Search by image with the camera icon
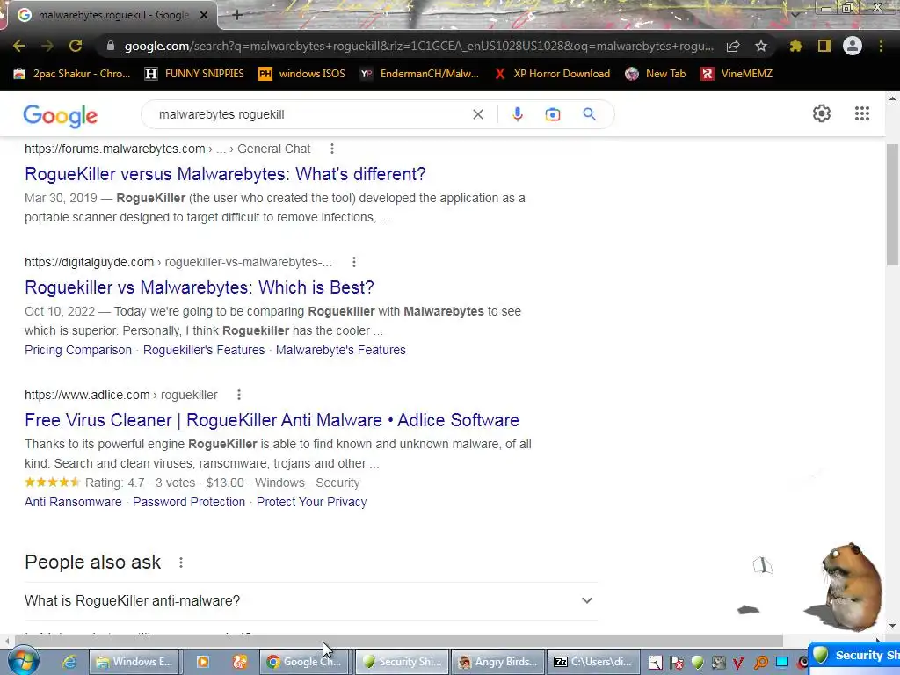The width and height of the screenshot is (900, 675). pyautogui.click(x=553, y=114)
